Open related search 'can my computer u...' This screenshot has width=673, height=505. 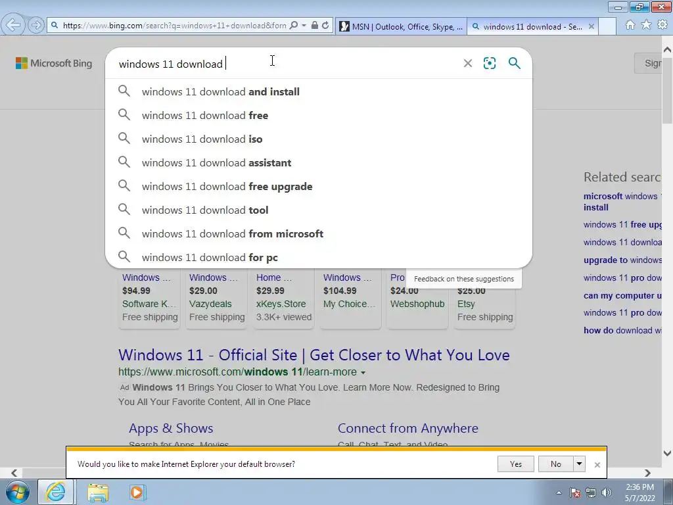[x=622, y=295]
